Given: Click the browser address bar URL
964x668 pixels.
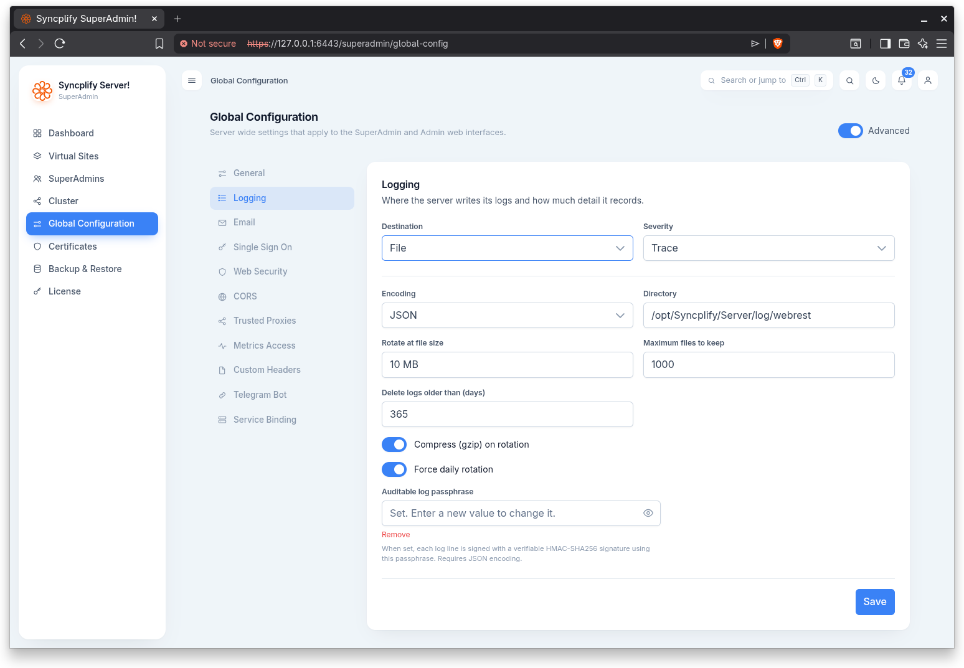Looking at the screenshot, I should [x=347, y=44].
